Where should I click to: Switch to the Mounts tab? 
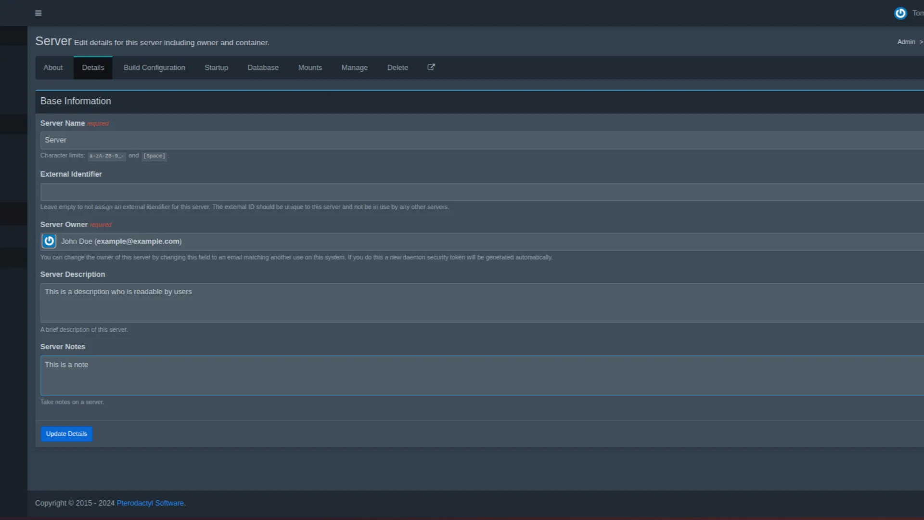(310, 68)
